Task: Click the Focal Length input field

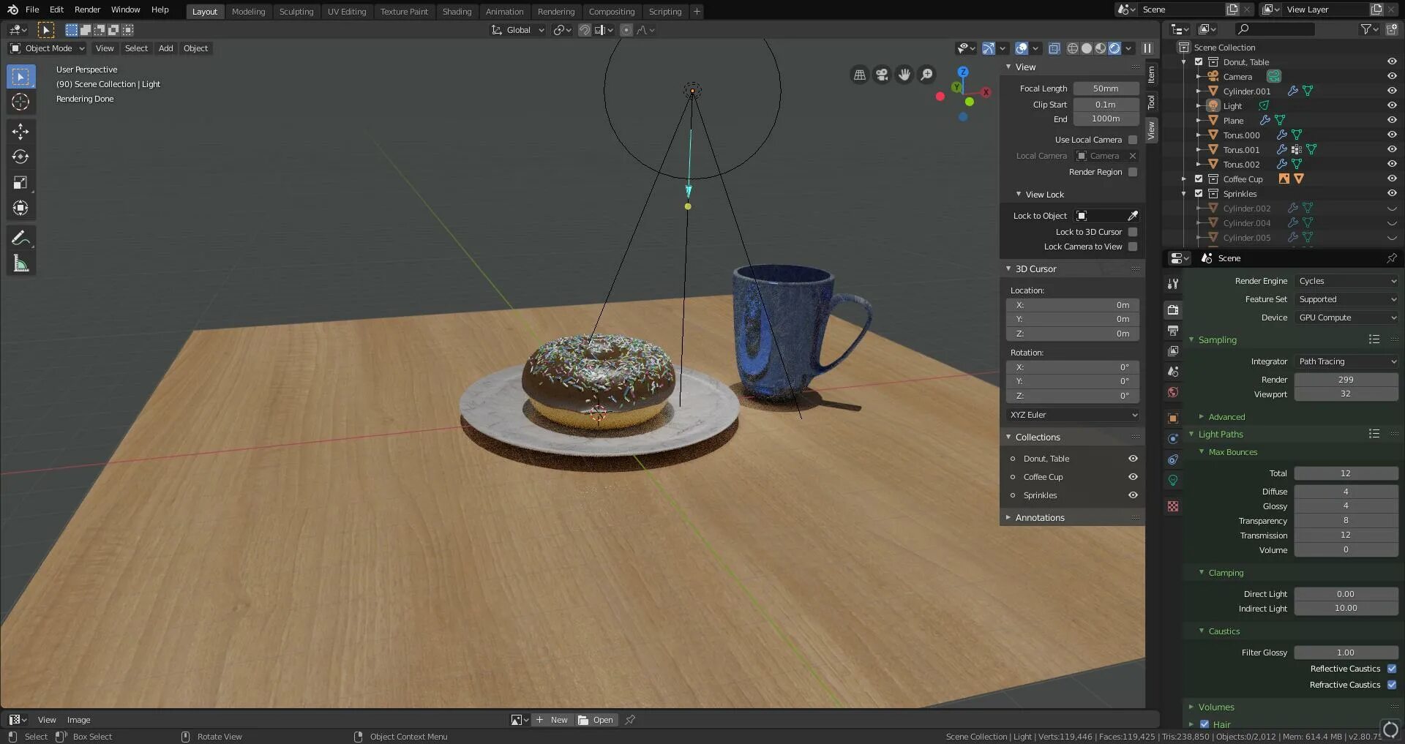Action: pos(1106,89)
